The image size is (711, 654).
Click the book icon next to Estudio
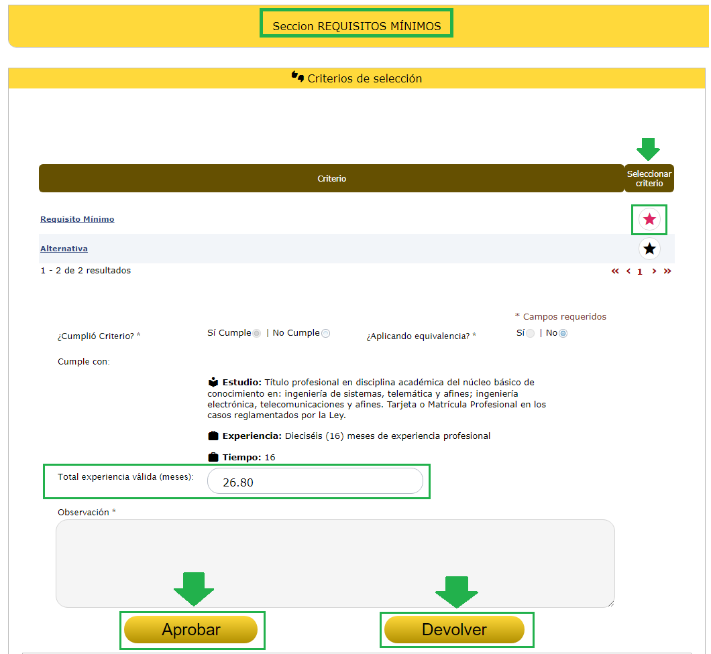click(213, 383)
